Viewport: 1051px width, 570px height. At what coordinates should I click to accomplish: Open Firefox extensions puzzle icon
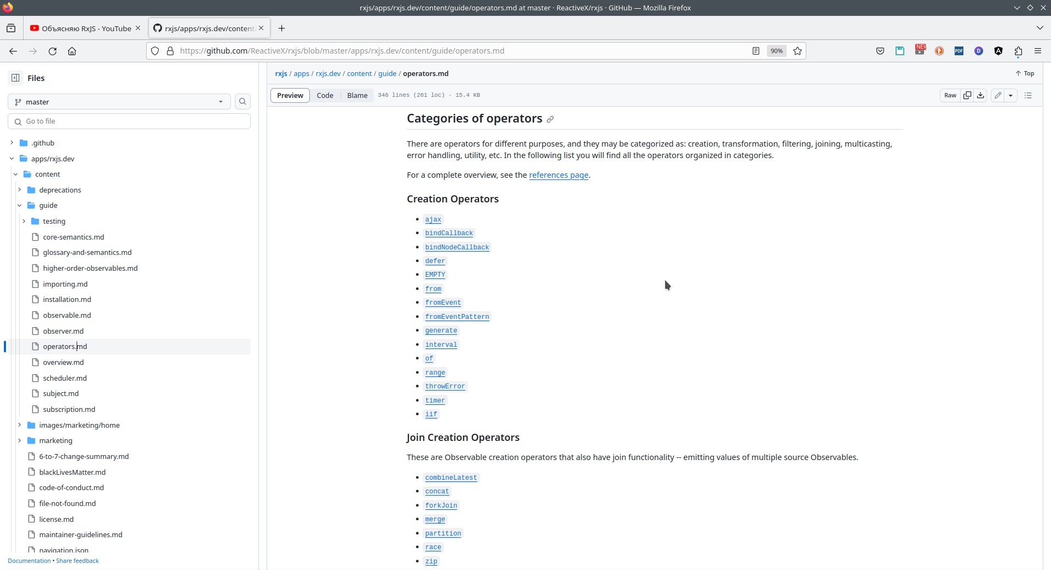point(1018,51)
